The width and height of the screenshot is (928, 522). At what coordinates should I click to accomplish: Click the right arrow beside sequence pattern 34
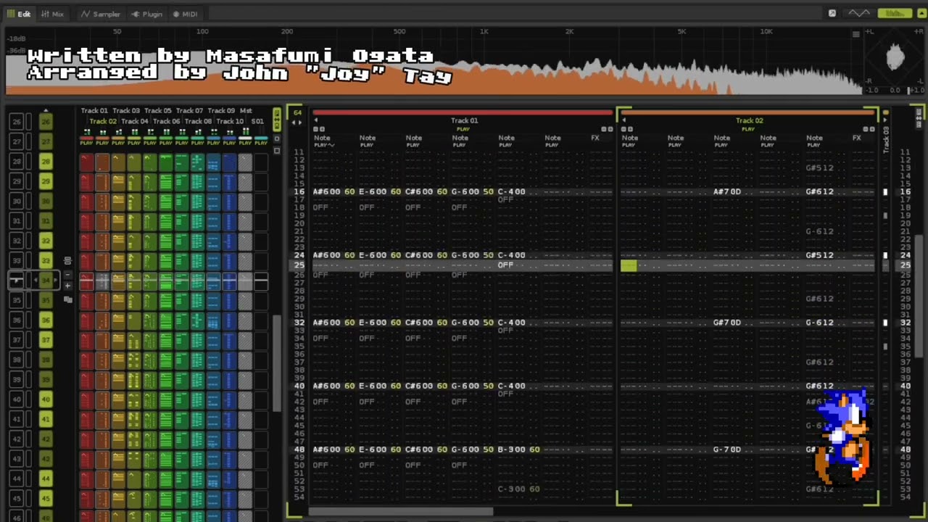[56, 280]
